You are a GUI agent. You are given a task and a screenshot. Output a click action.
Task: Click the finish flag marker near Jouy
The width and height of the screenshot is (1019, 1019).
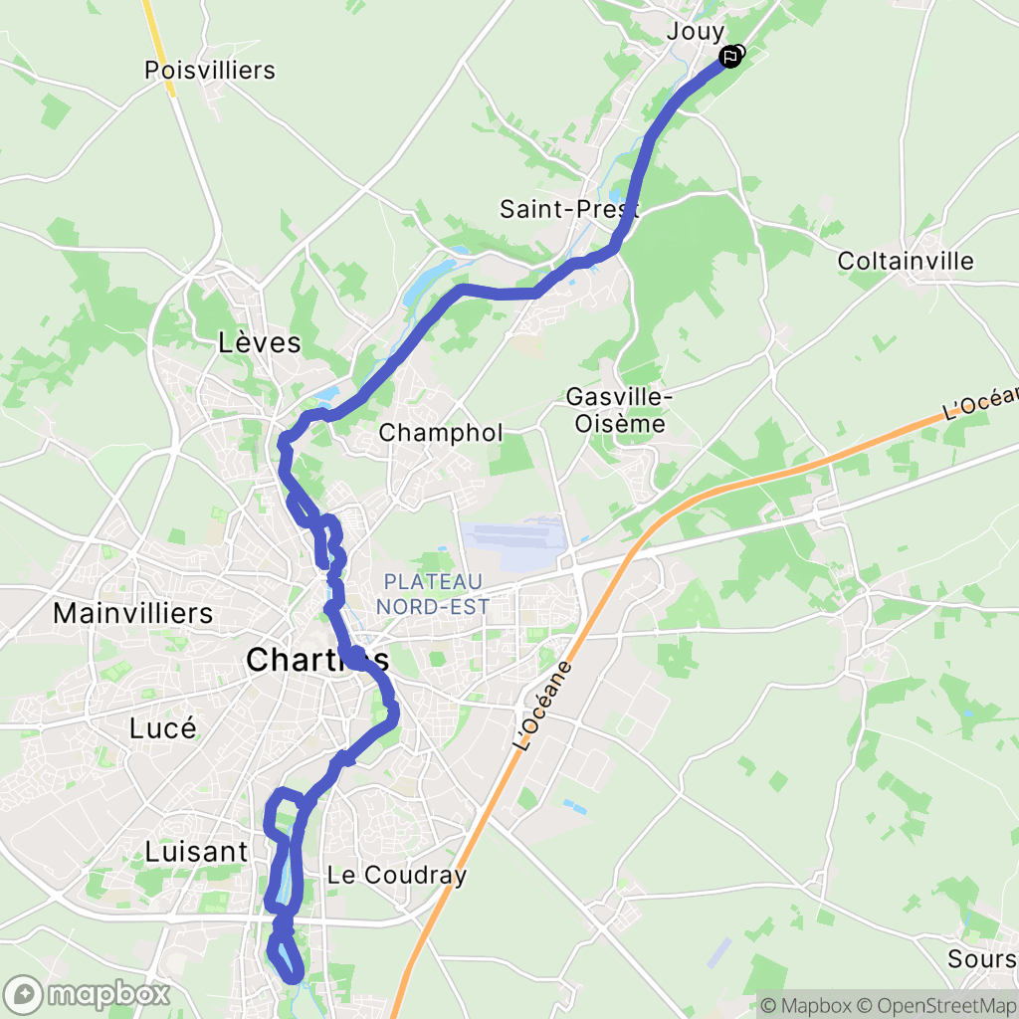pyautogui.click(x=730, y=57)
